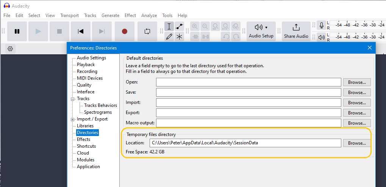Start playback with the Play button

[38, 31]
